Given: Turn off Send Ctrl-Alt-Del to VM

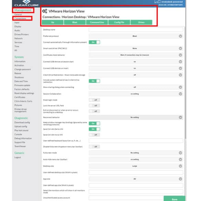Looking at the screenshot, I should 94,129.
